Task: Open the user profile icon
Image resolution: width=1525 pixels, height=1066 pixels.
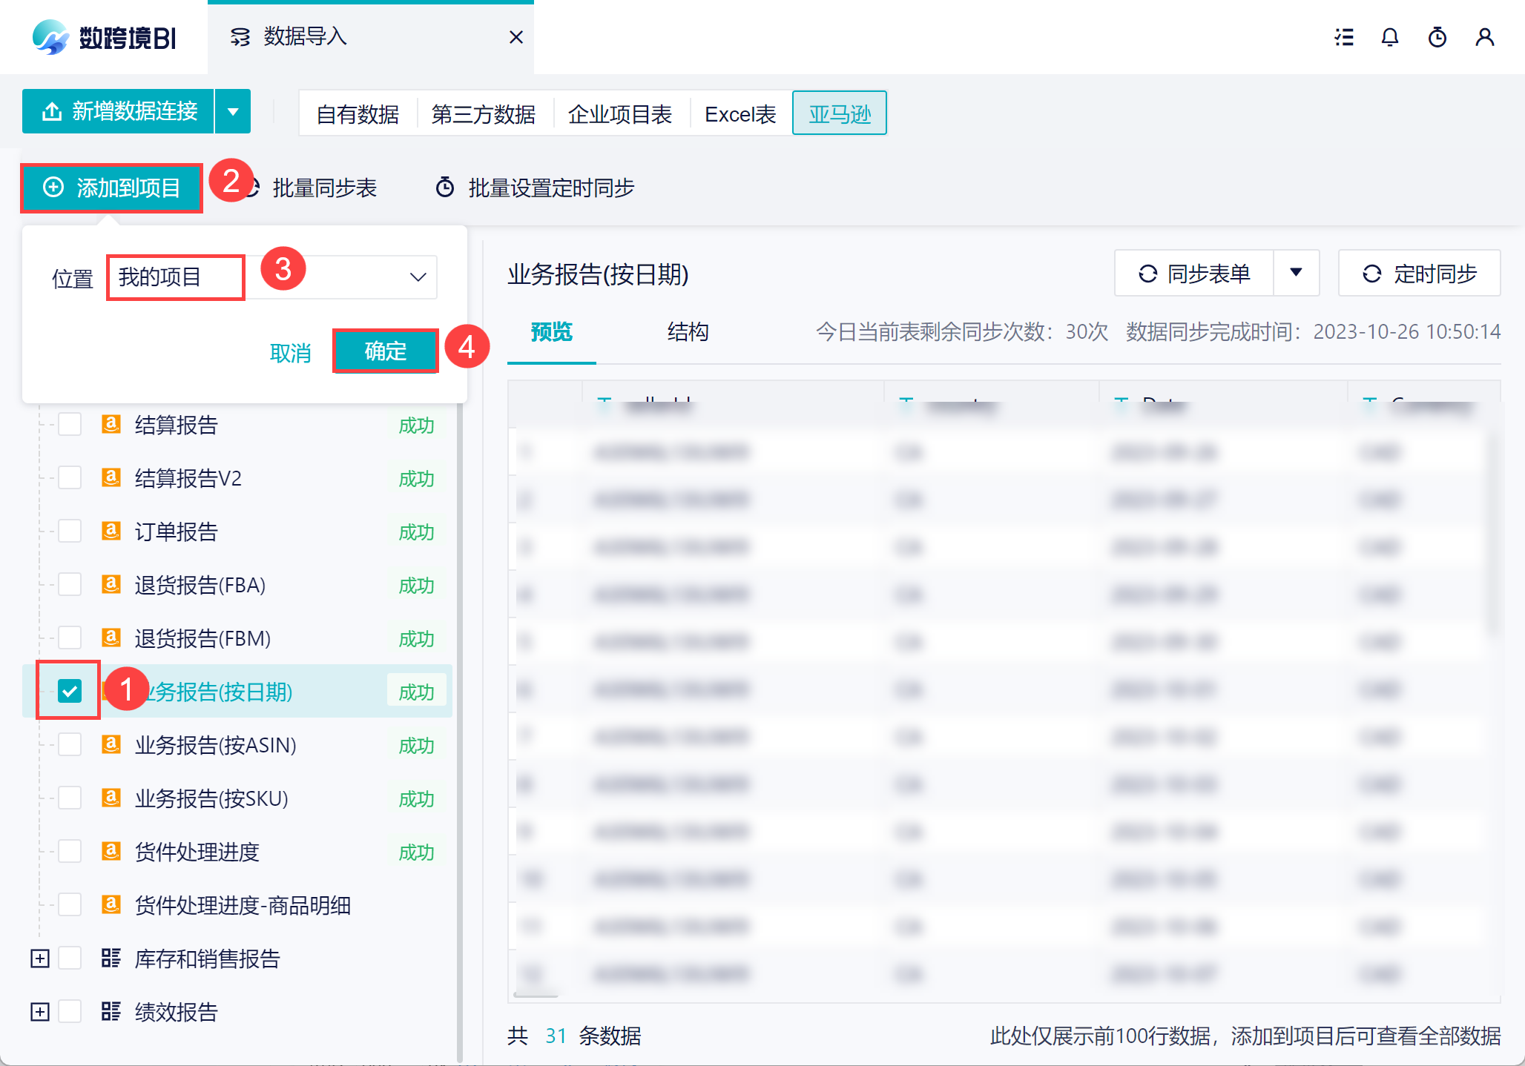Action: tap(1484, 38)
